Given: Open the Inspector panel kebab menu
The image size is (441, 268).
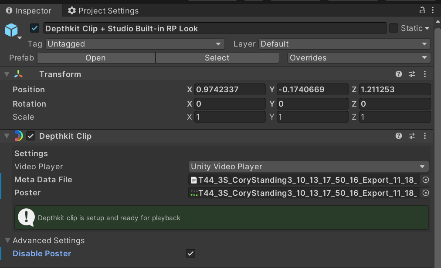Looking at the screenshot, I should [x=432, y=10].
